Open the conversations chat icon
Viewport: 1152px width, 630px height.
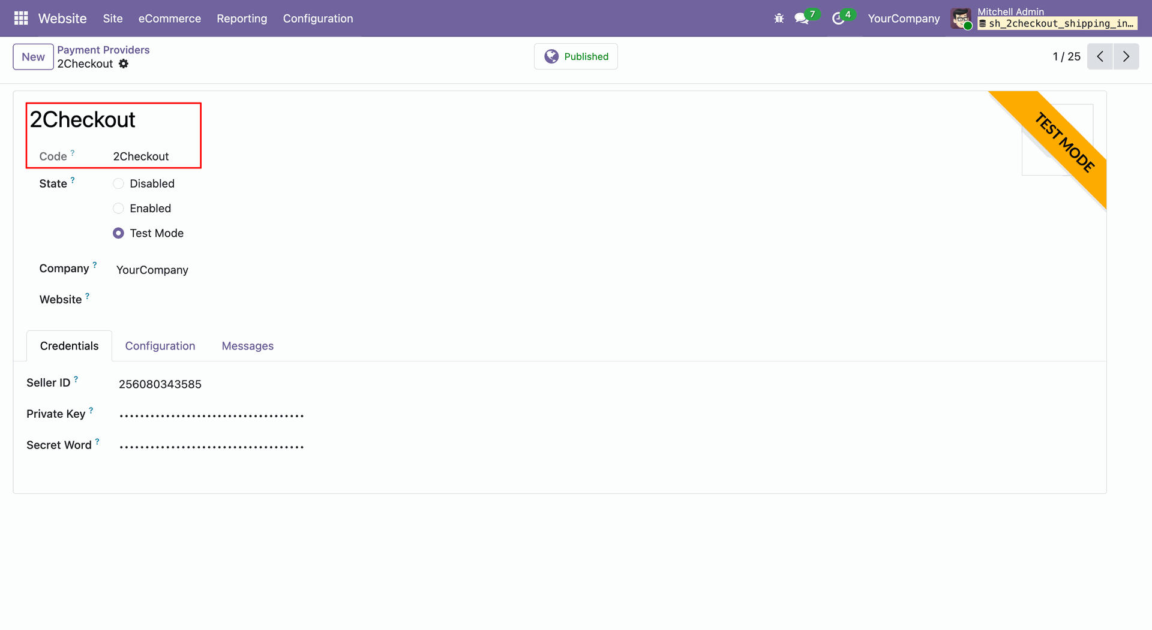pyautogui.click(x=801, y=19)
